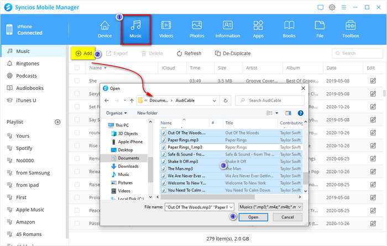Open the view options dropdown arrow
Image resolution: width=387 pixels, height=246 pixels.
[x=276, y=113]
